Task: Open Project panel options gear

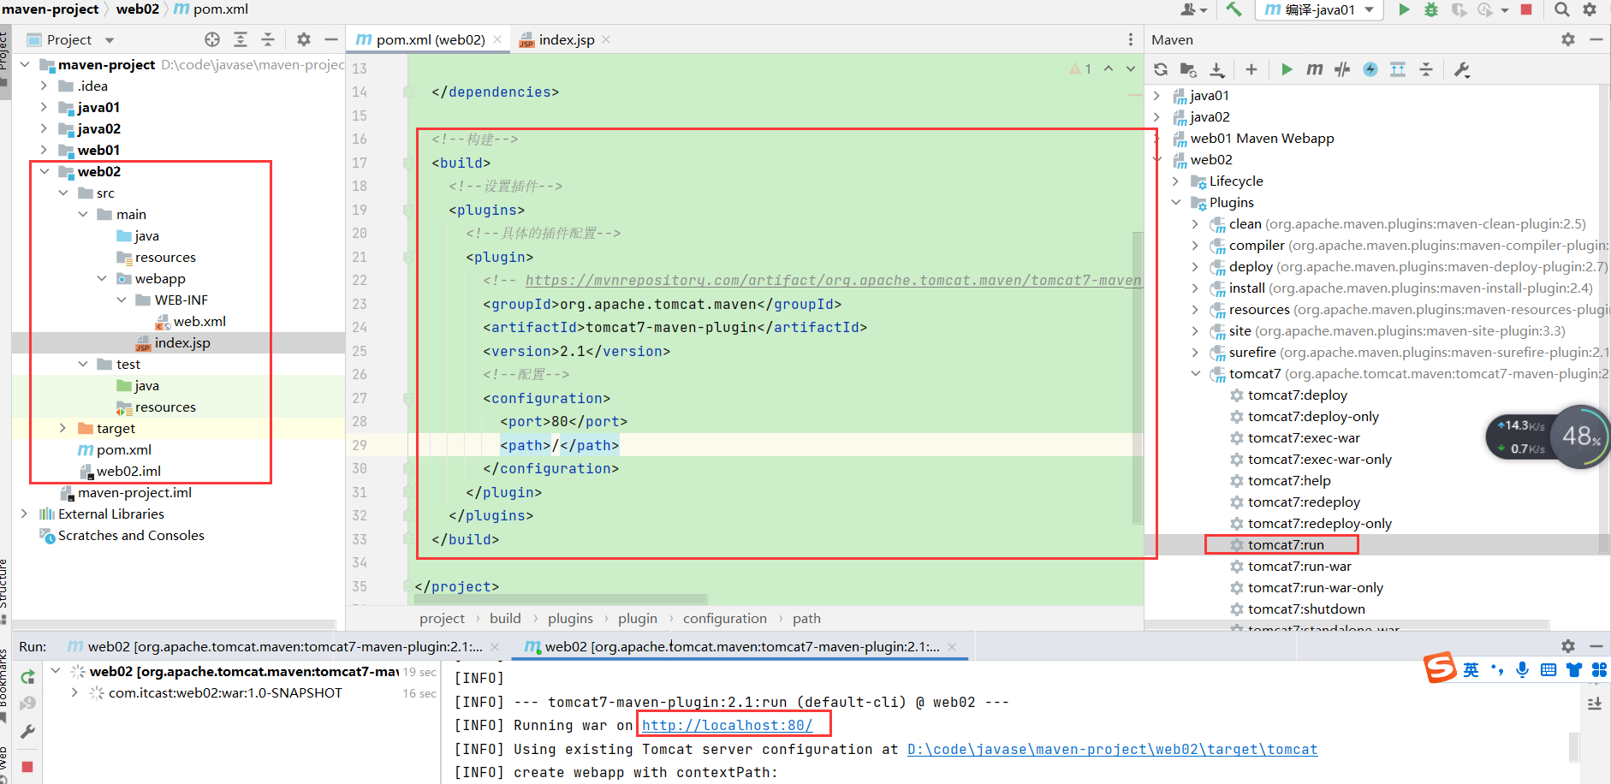Action: [x=304, y=39]
